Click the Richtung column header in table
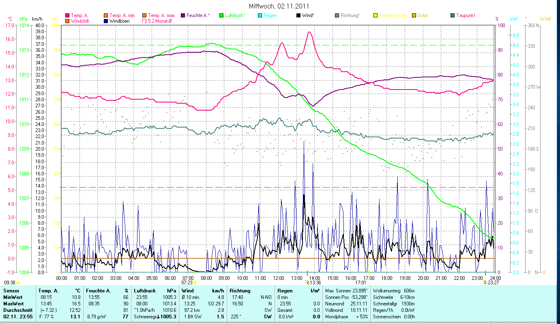 [x=240, y=291]
